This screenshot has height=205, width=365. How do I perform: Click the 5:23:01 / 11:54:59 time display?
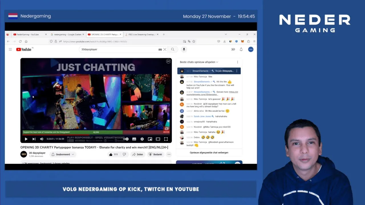(x=55, y=139)
